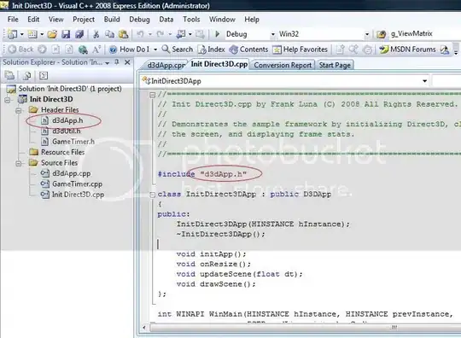Open the Edit menu
The image size is (461, 338).
click(x=33, y=20)
